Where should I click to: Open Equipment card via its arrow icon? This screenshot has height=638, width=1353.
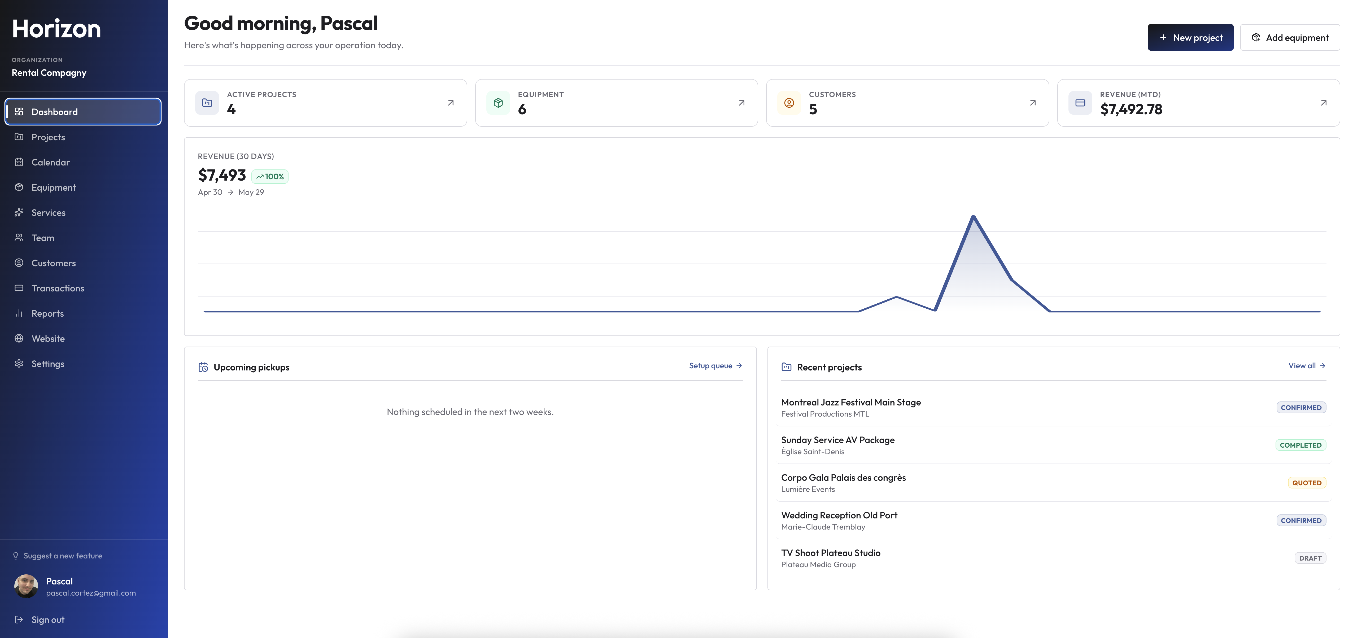click(x=742, y=103)
